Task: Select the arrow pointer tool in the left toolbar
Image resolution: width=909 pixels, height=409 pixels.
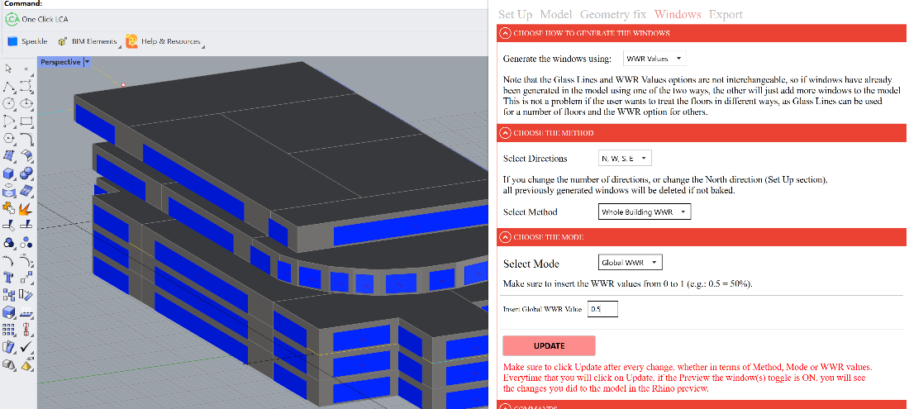Action: 8,69
